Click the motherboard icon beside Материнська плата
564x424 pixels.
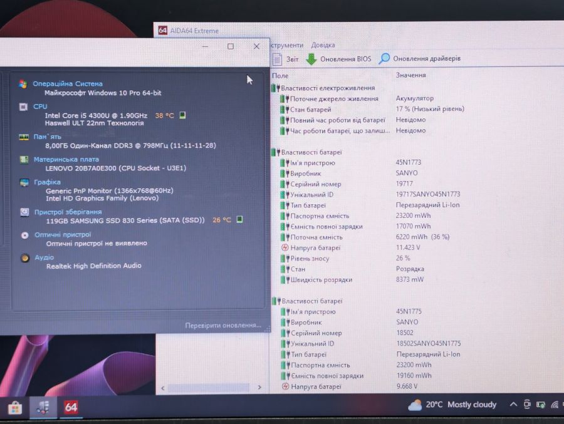tap(24, 159)
